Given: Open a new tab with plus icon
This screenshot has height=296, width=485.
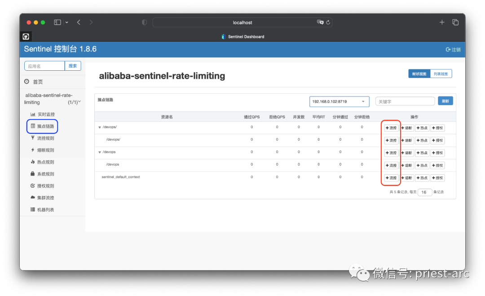Looking at the screenshot, I should click(442, 22).
